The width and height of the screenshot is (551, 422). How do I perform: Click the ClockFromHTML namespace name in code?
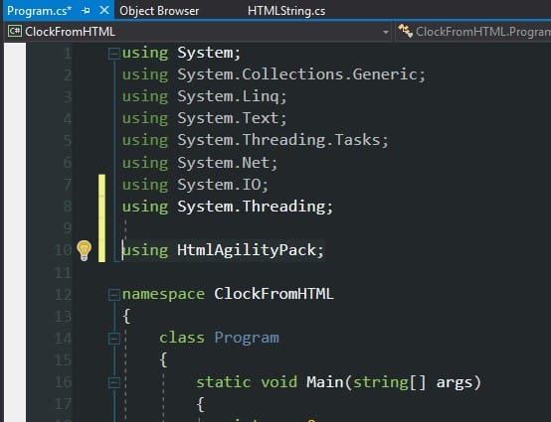[274, 294]
